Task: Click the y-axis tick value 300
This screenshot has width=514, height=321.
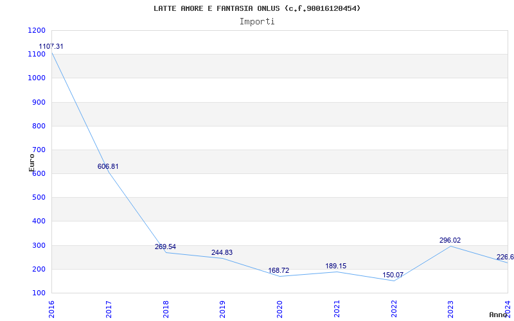Action: [x=39, y=245]
